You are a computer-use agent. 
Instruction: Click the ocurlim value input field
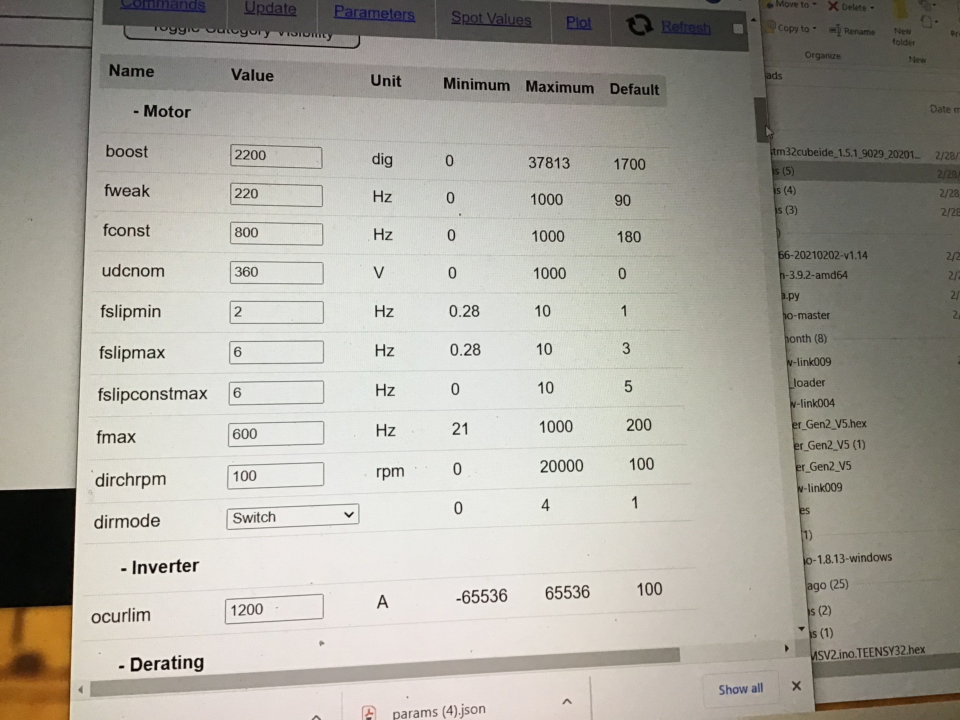(x=274, y=609)
